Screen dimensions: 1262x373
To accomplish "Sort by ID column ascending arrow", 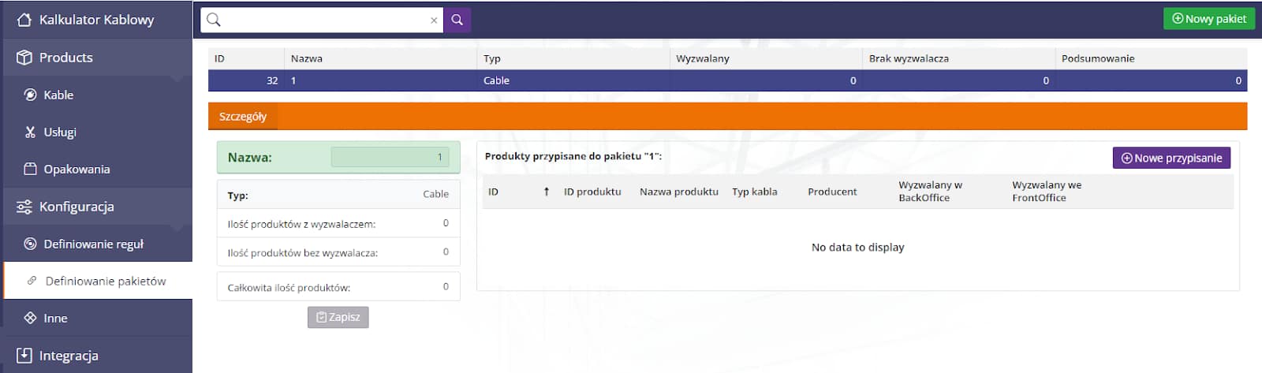I will [546, 192].
